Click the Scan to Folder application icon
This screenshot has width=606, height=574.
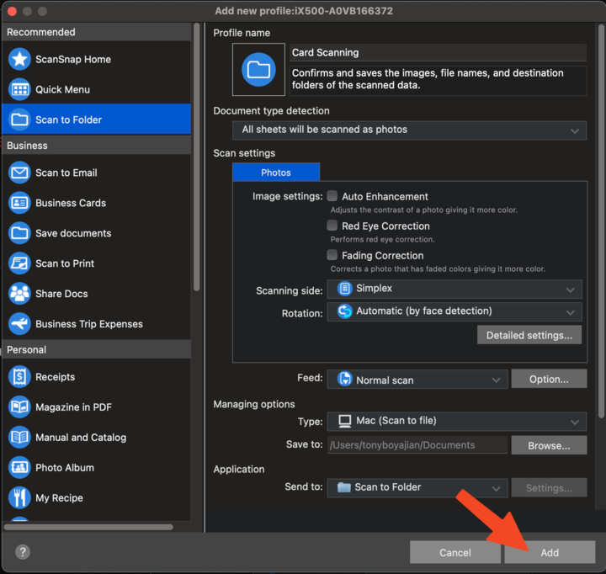tap(344, 487)
